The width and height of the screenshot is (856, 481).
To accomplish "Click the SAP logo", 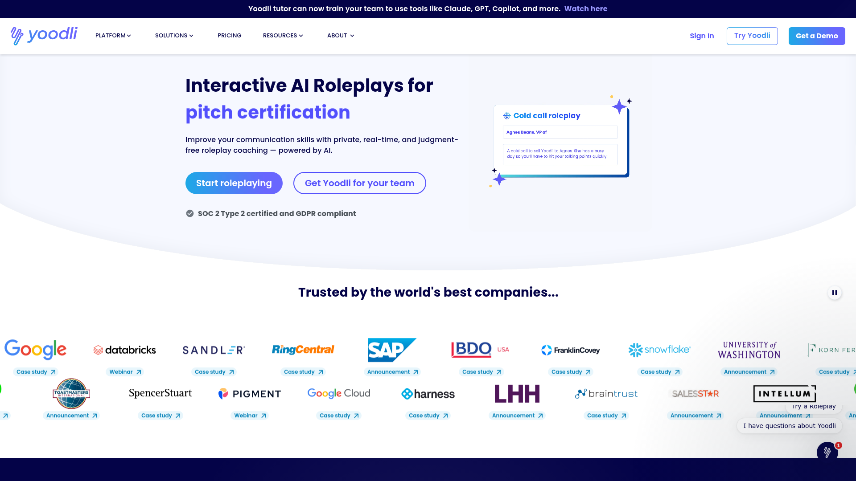I will tap(392, 350).
